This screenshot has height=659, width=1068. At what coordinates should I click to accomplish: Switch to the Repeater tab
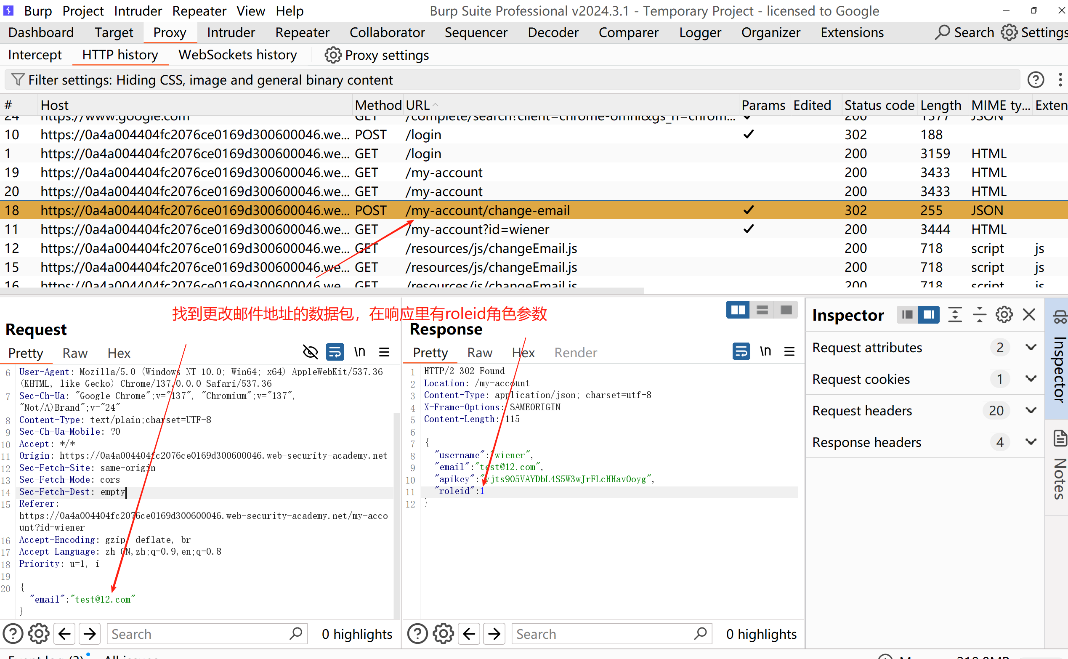click(302, 33)
